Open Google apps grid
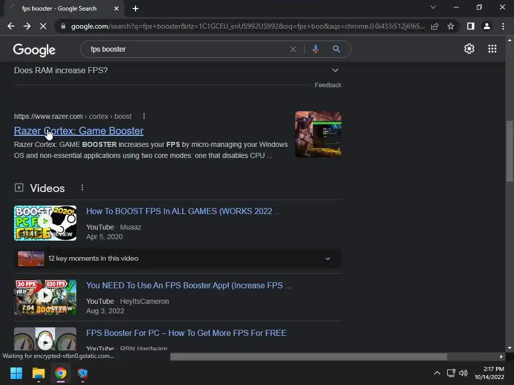The width and height of the screenshot is (514, 385). tap(492, 49)
